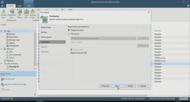Click the Finish button
This screenshot has height=102, width=190.
point(130,86)
